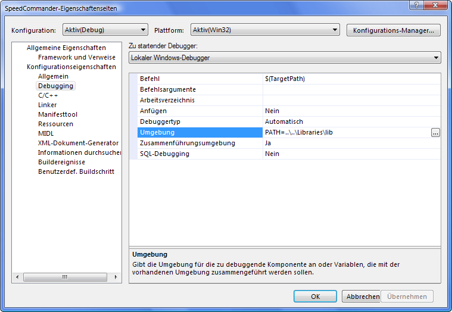452x312 pixels.
Task: Select Manifesttool in the tree
Action: tap(58, 114)
